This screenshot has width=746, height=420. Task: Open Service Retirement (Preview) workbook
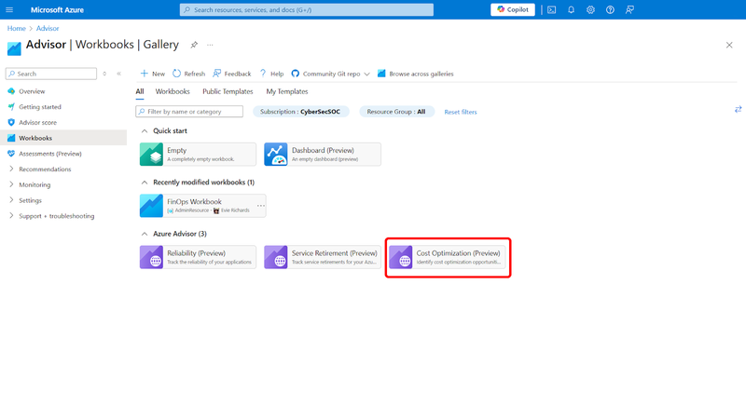[x=323, y=257]
